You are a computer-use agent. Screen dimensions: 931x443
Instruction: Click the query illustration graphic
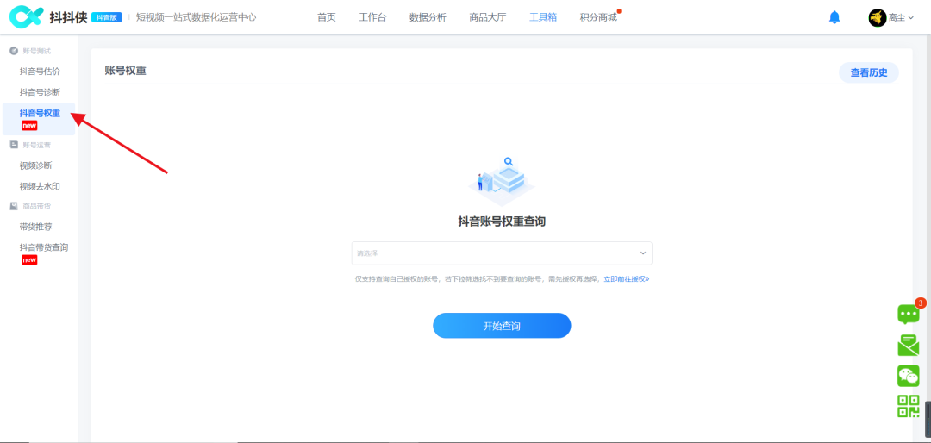tap(502, 181)
